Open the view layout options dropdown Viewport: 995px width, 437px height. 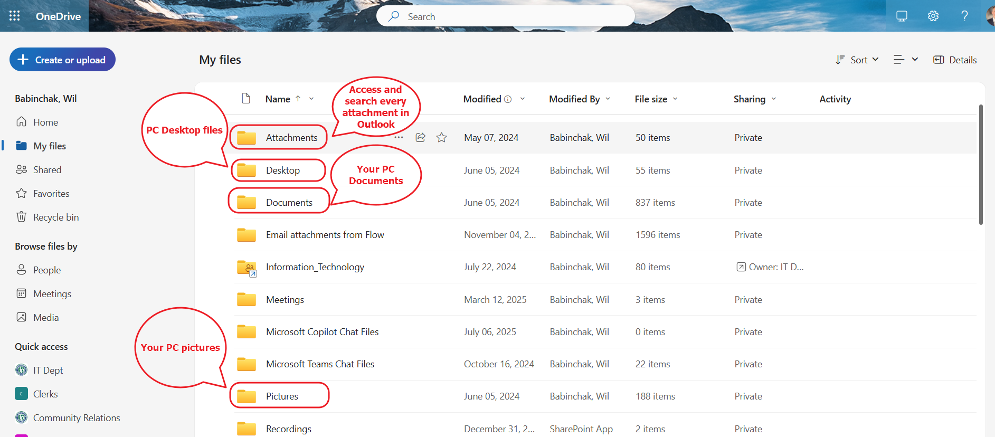pos(906,60)
